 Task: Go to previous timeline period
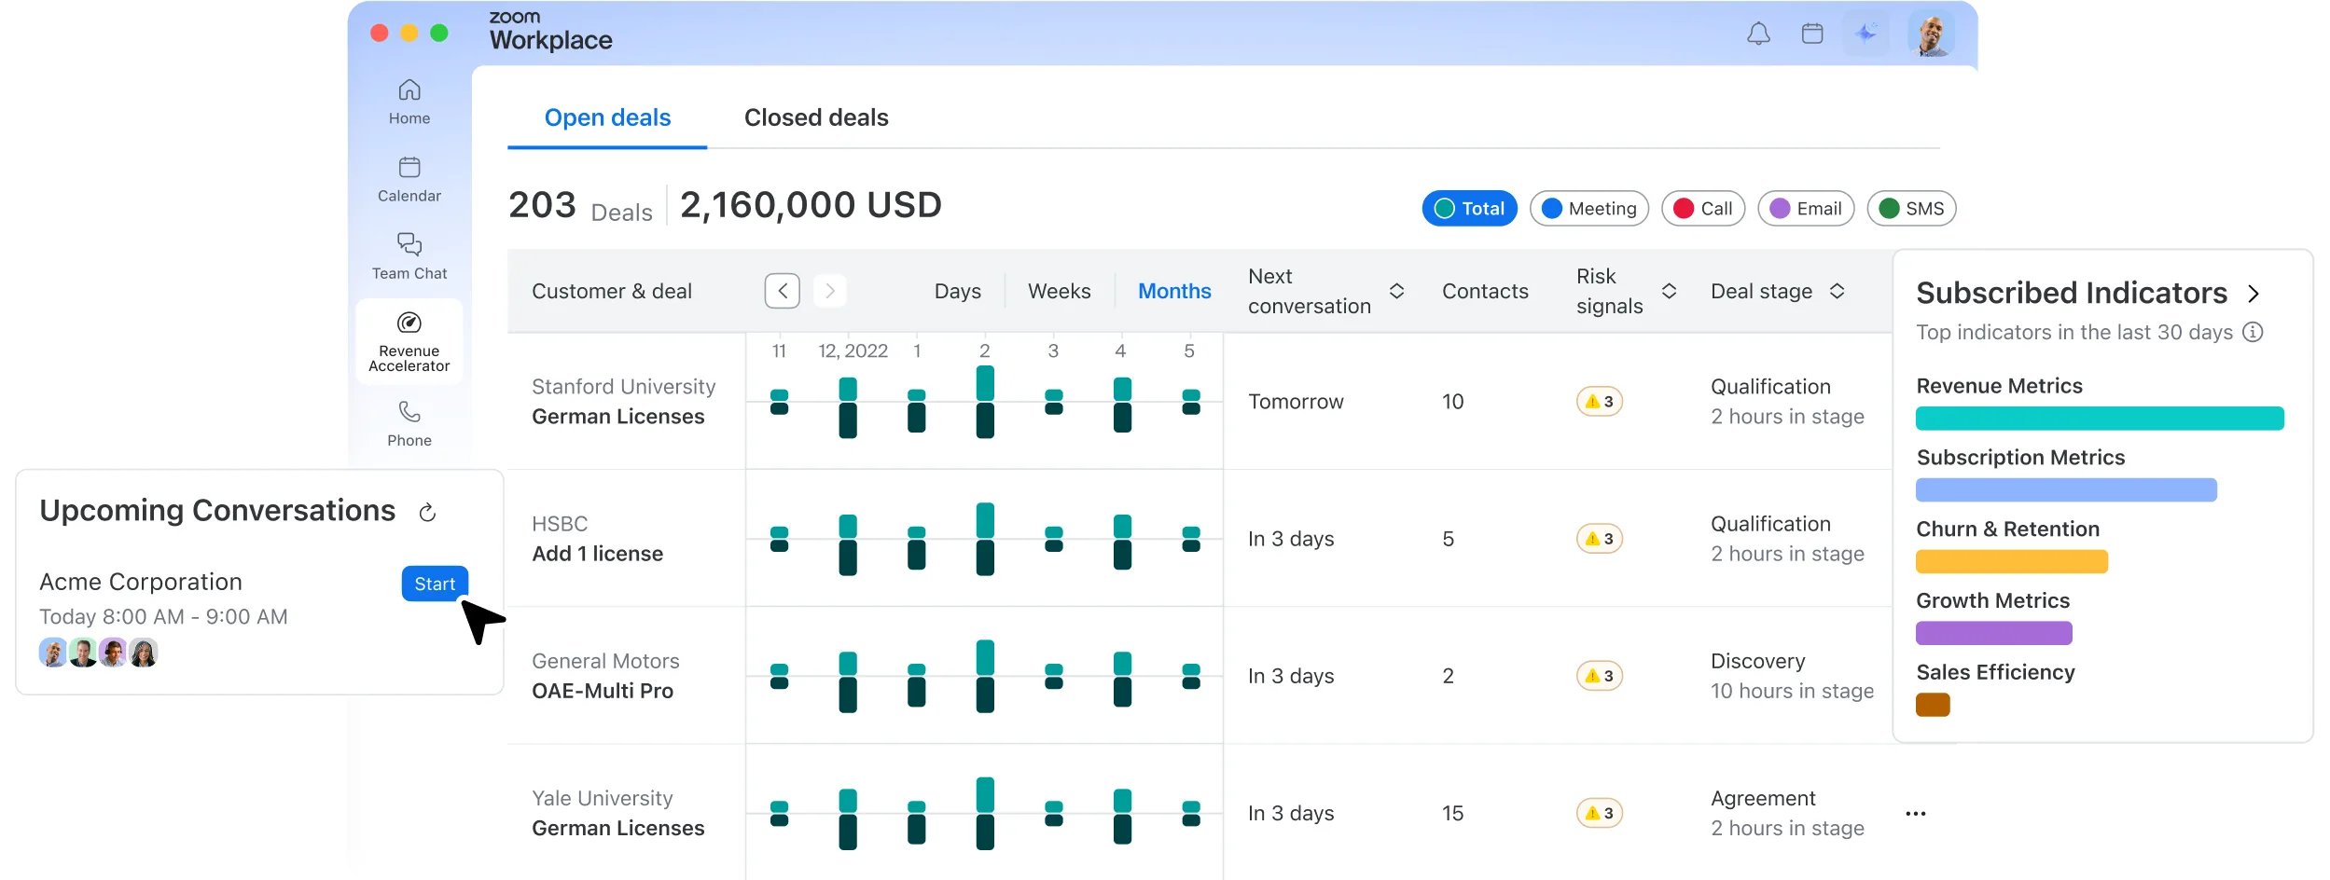783,292
